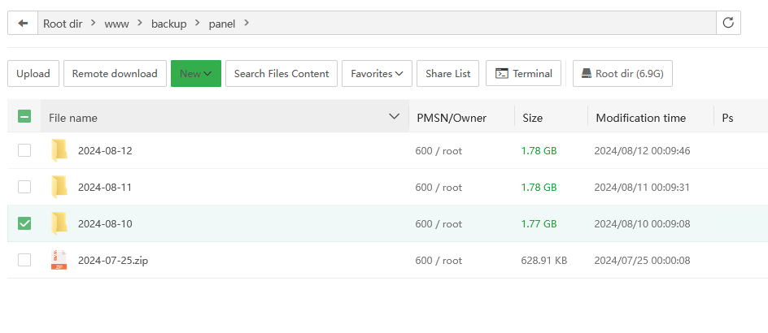Expand the File name column chevron
The width and height of the screenshot is (768, 333).
point(395,117)
